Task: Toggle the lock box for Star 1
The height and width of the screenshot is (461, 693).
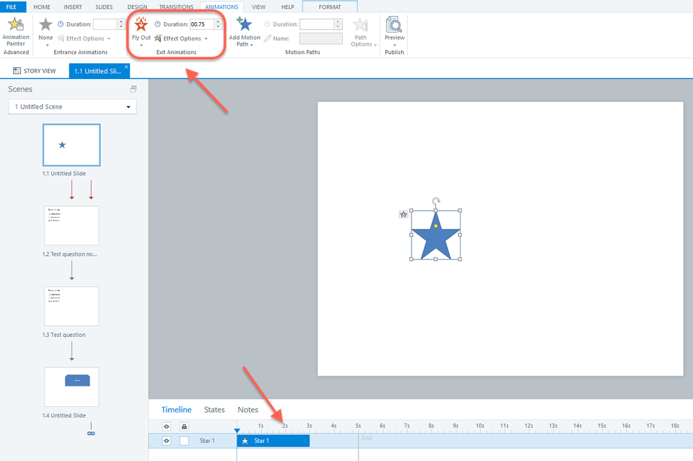Action: (x=184, y=441)
